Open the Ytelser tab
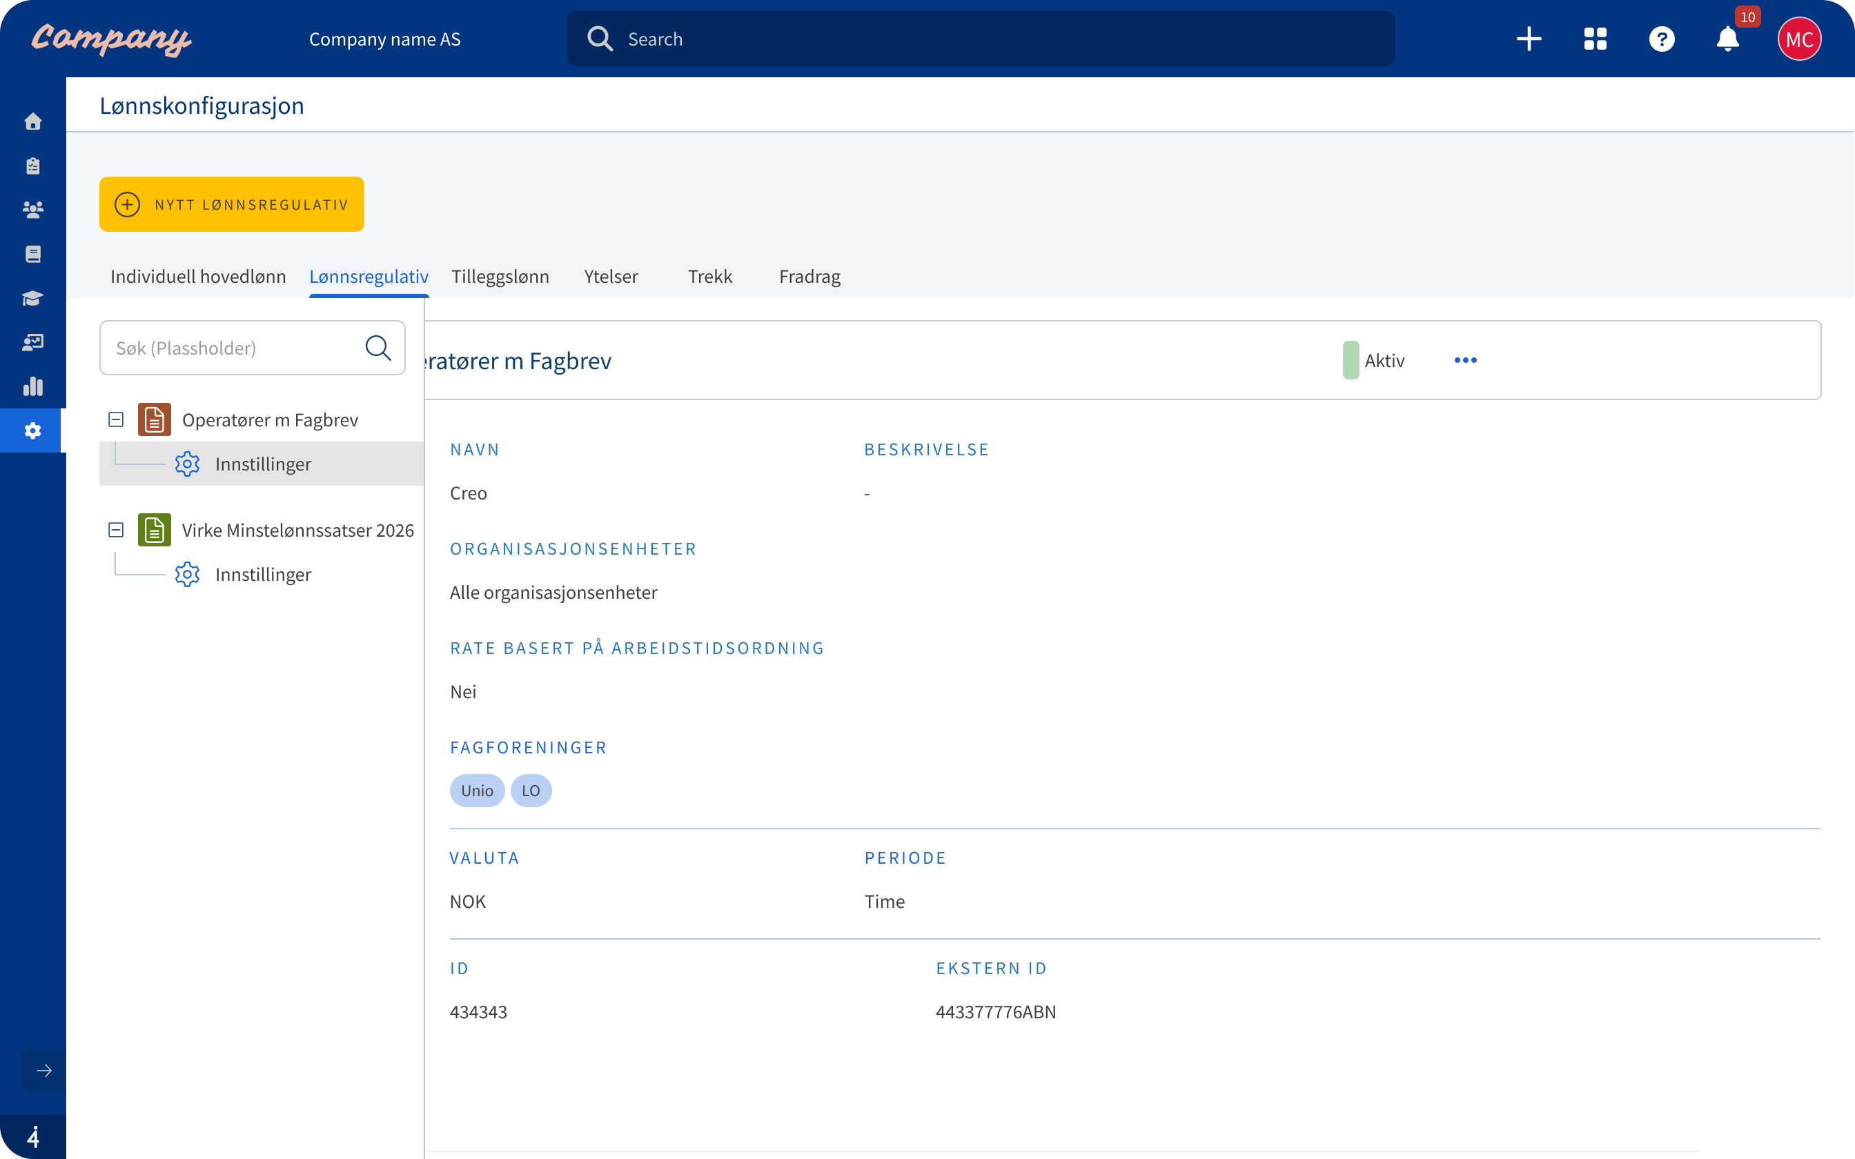Viewport: 1855px width, 1159px height. point(611,276)
